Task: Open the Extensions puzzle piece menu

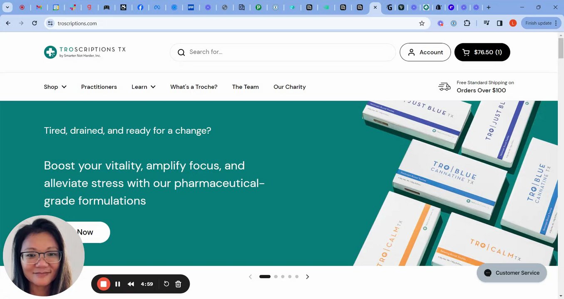Action: pyautogui.click(x=467, y=23)
